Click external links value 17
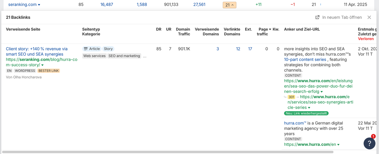 [x=250, y=49]
